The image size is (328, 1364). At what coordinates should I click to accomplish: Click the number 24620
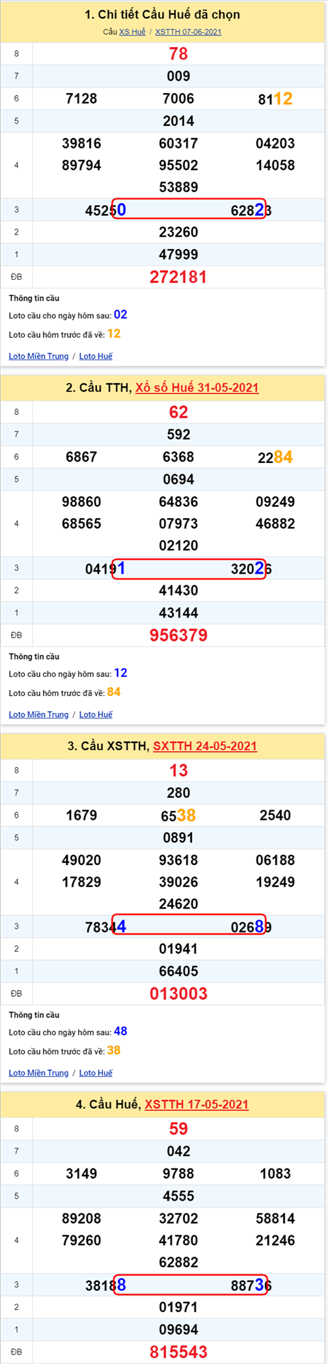click(178, 903)
